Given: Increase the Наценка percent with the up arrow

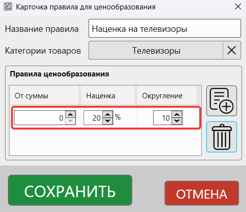Looking at the screenshot, I should (x=108, y=114).
